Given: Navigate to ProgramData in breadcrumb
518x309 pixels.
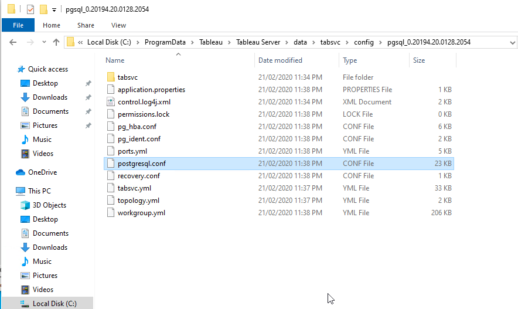Looking at the screenshot, I should (165, 42).
